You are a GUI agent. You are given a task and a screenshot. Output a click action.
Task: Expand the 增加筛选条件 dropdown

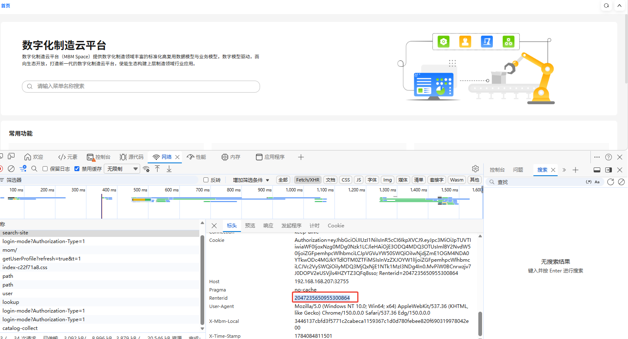pos(251,180)
